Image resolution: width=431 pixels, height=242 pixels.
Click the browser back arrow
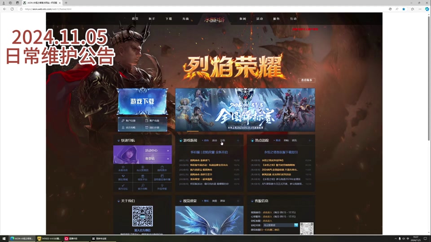4,9
